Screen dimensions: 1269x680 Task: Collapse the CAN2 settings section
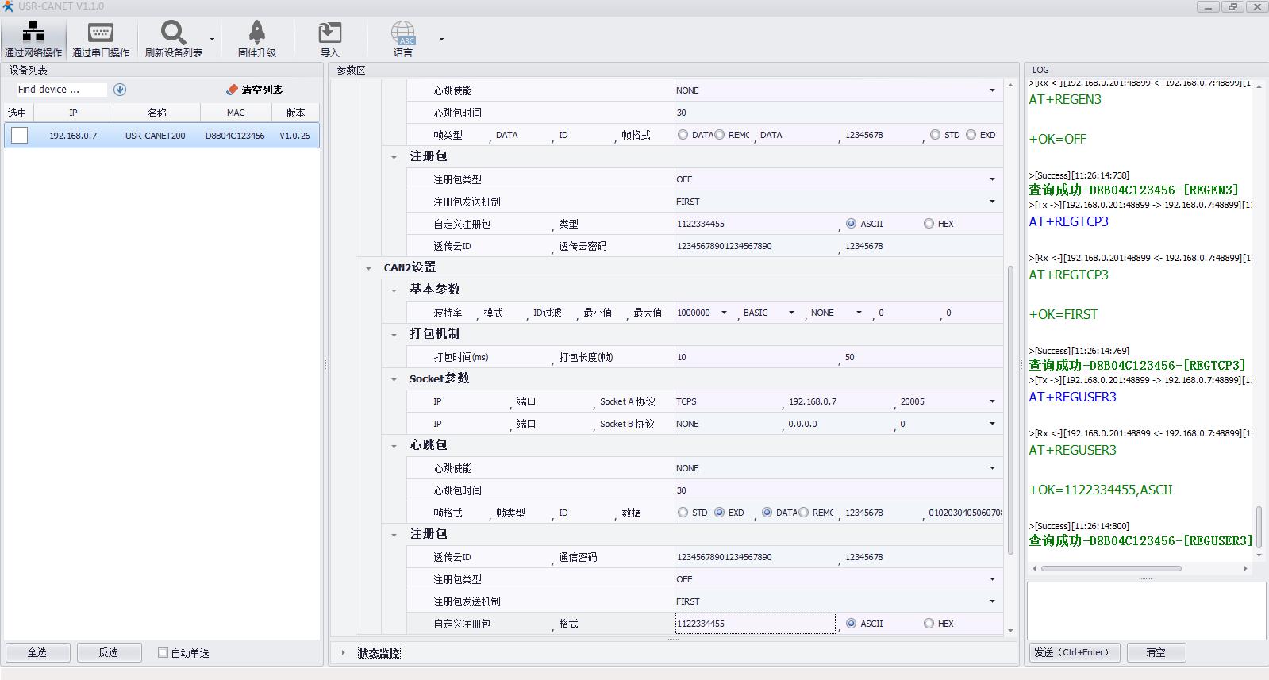pos(368,268)
